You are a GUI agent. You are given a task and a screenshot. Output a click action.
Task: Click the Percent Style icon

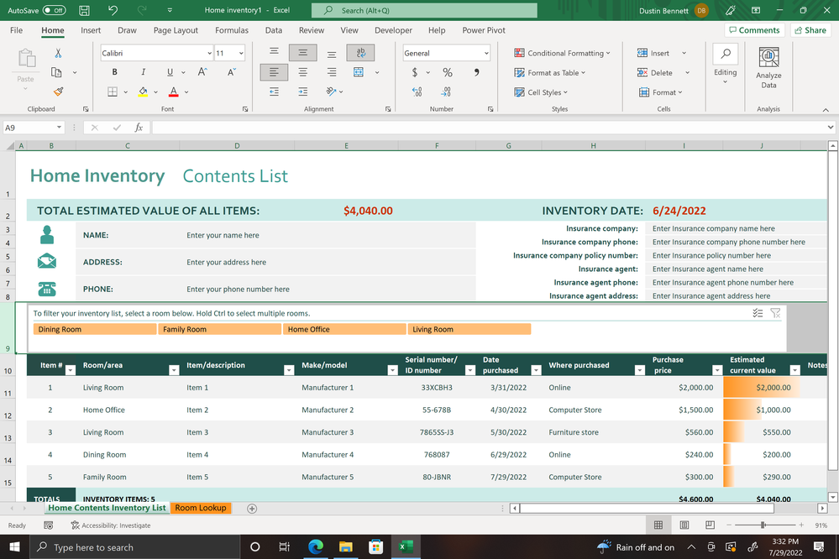click(x=448, y=72)
